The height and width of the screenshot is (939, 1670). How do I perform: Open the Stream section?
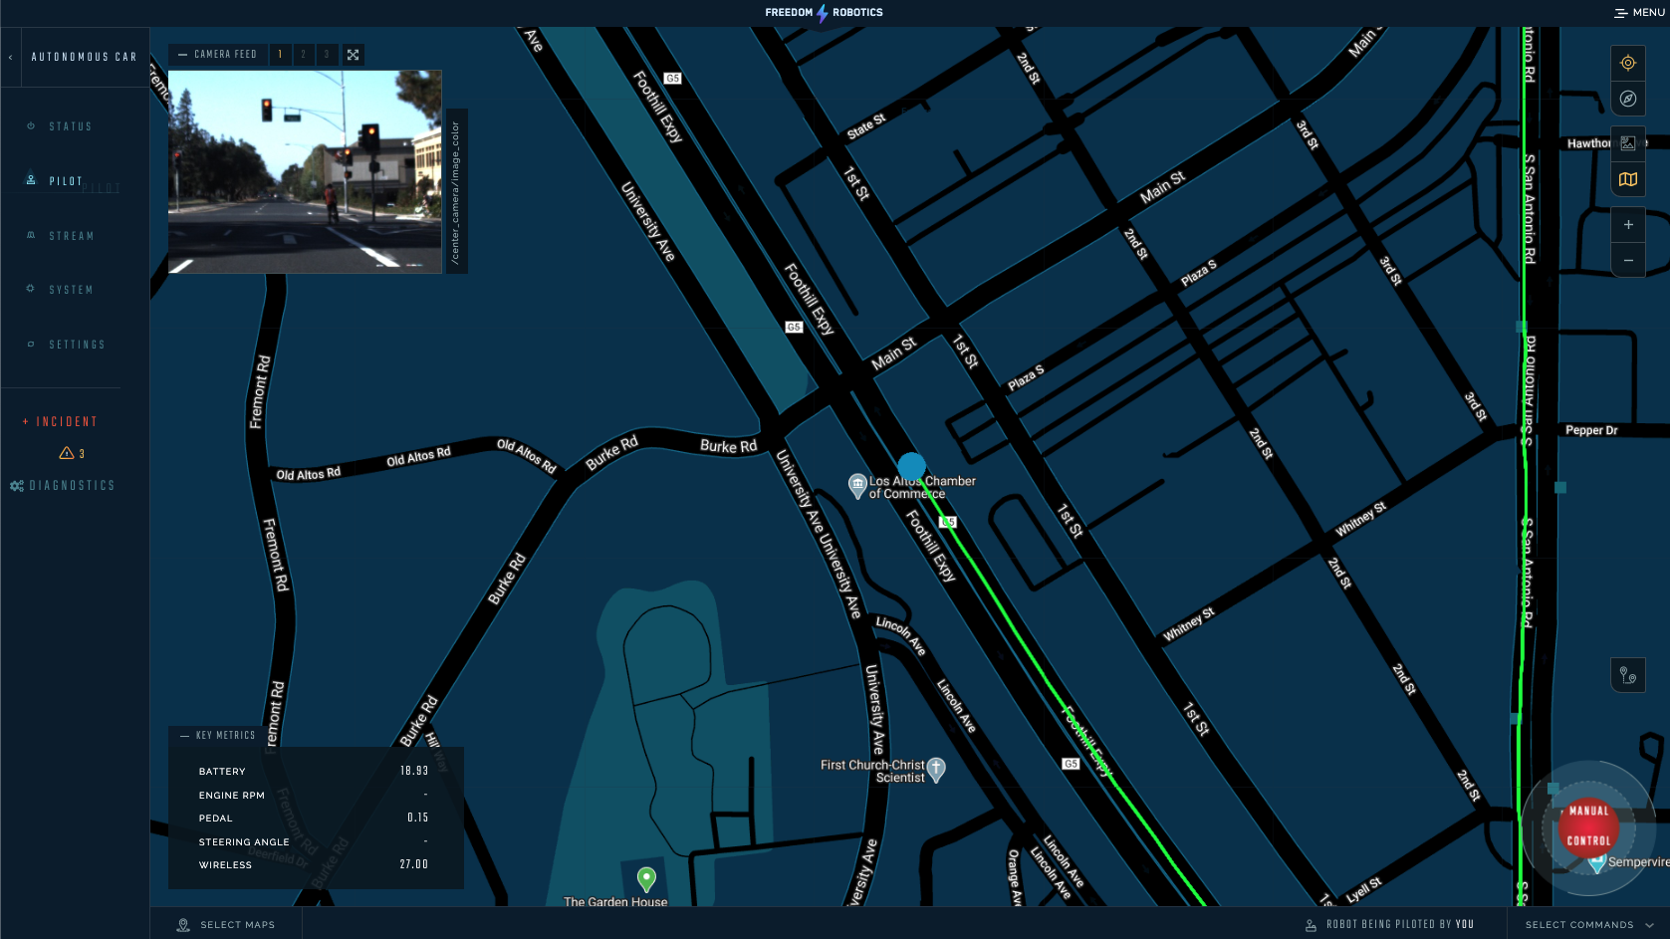coord(72,236)
